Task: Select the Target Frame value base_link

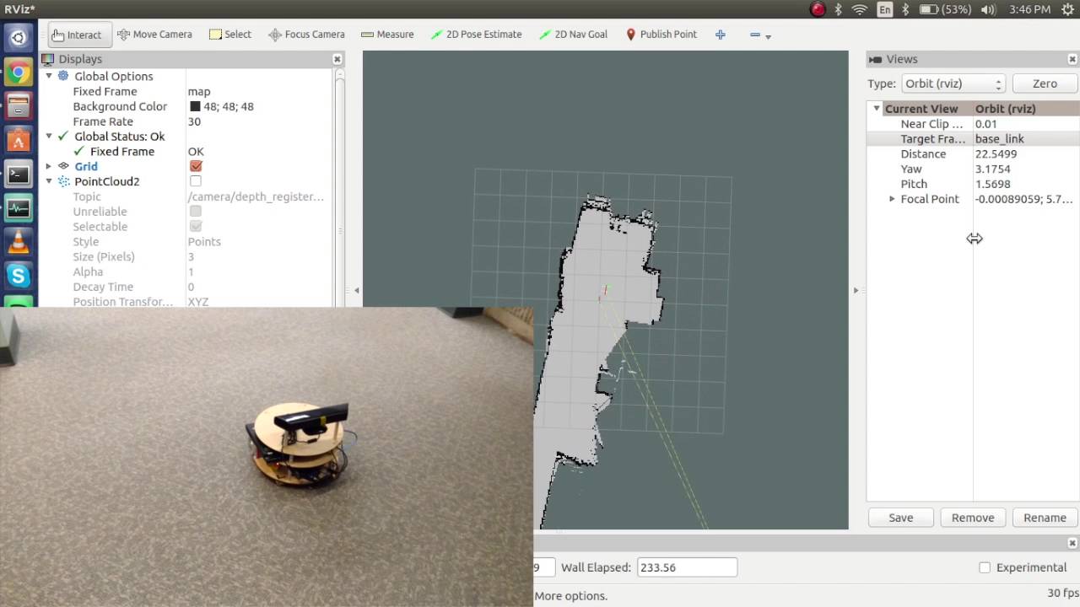Action: (x=1000, y=139)
